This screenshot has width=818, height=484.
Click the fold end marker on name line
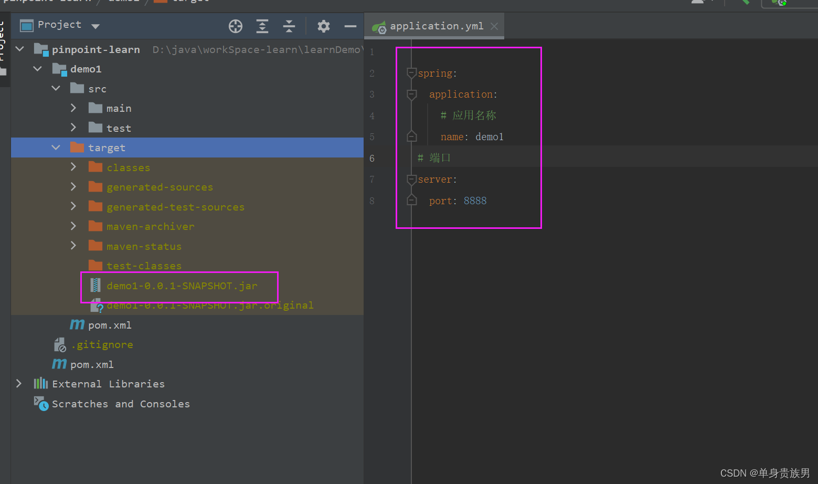(412, 136)
